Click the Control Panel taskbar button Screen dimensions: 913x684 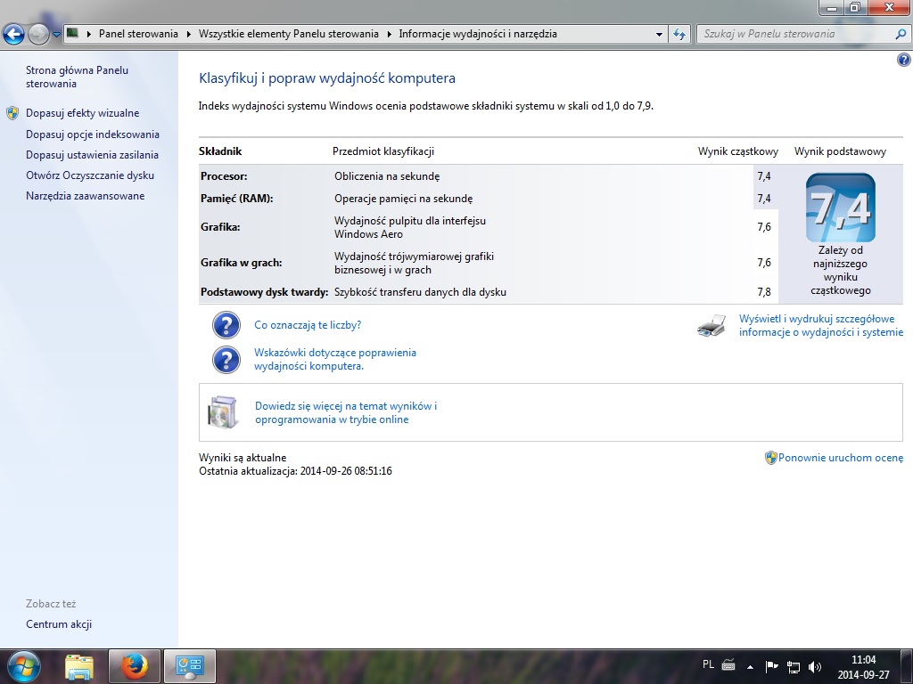point(190,666)
